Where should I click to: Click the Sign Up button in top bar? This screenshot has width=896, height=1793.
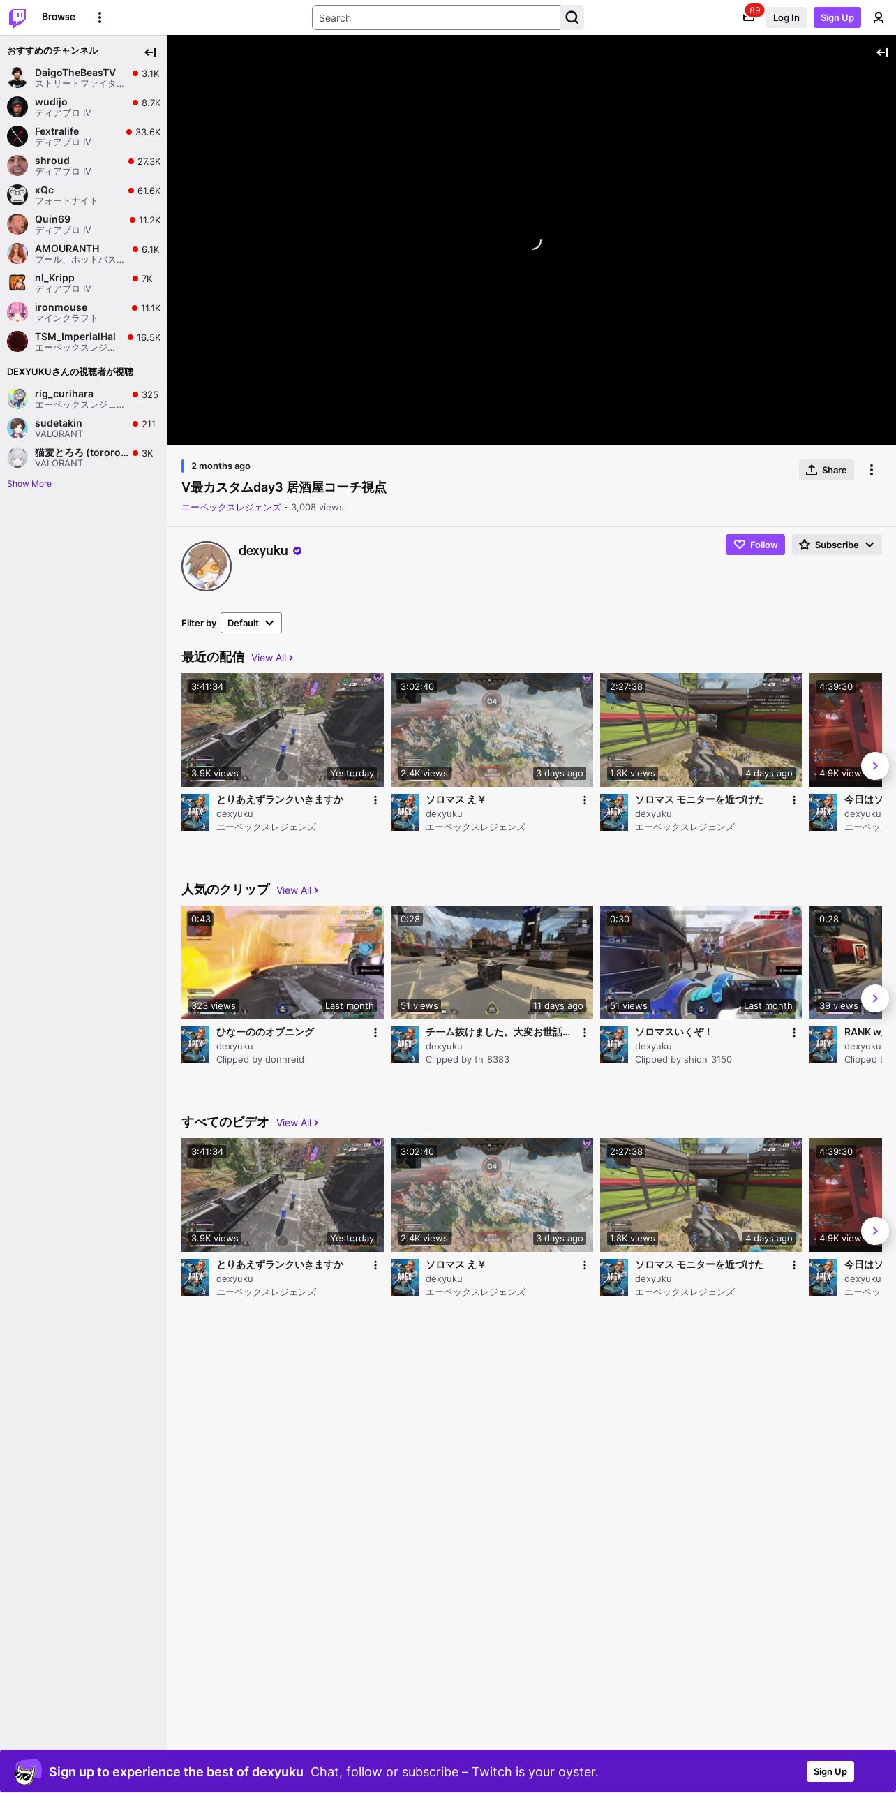coord(837,17)
